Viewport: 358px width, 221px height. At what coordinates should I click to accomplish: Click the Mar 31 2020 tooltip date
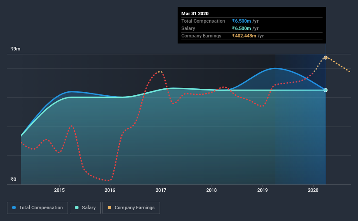[195, 13]
